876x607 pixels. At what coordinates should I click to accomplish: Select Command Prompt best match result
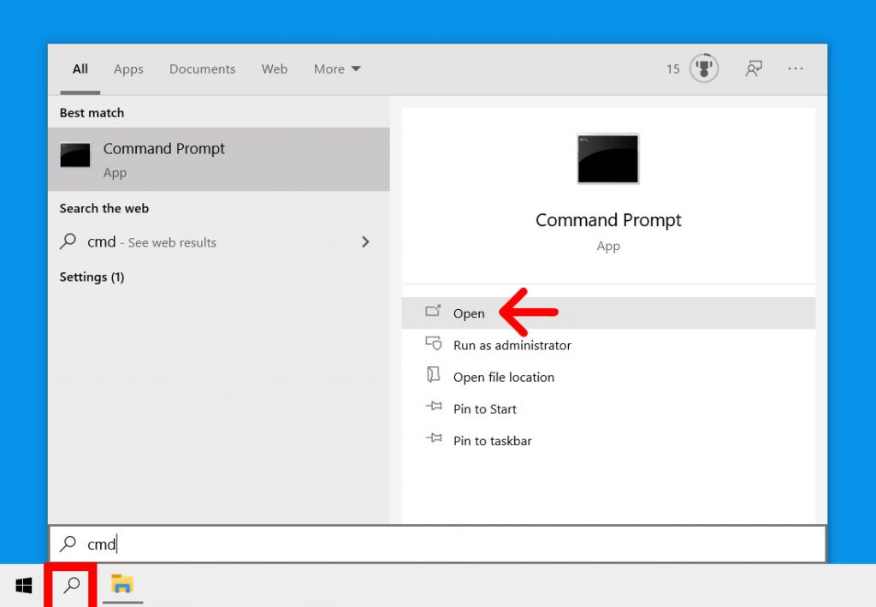point(218,159)
